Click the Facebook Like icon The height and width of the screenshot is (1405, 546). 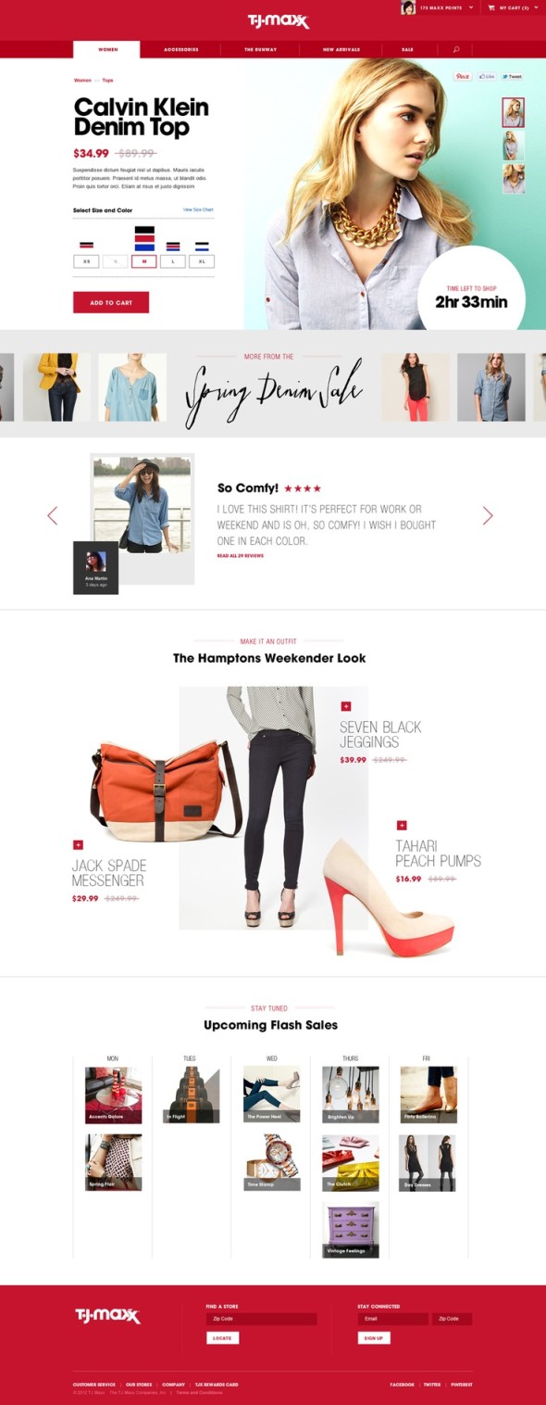(487, 76)
